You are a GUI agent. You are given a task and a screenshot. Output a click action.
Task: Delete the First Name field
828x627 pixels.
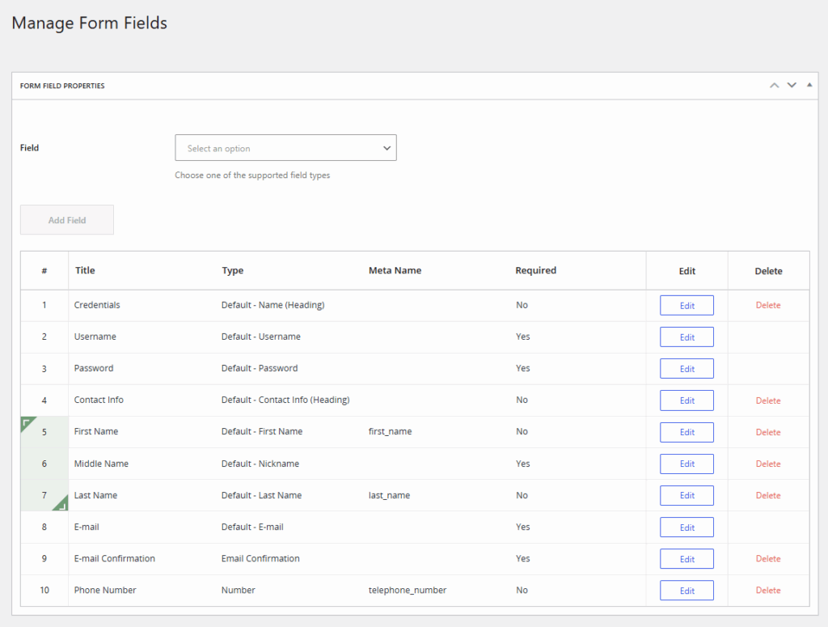coord(768,432)
